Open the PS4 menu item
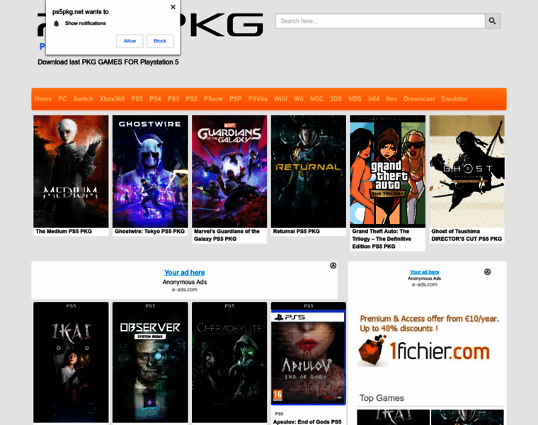Viewport: 538px width, 425px height. point(155,99)
